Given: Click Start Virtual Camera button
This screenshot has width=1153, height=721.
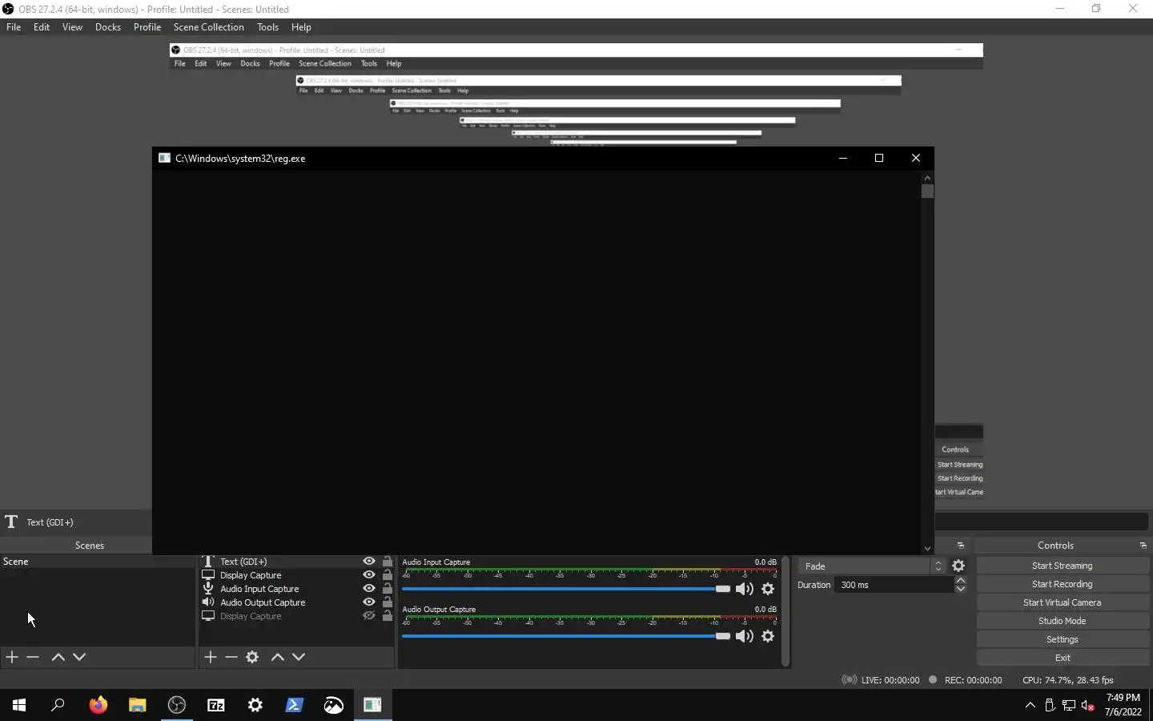Looking at the screenshot, I should pyautogui.click(x=1063, y=602).
